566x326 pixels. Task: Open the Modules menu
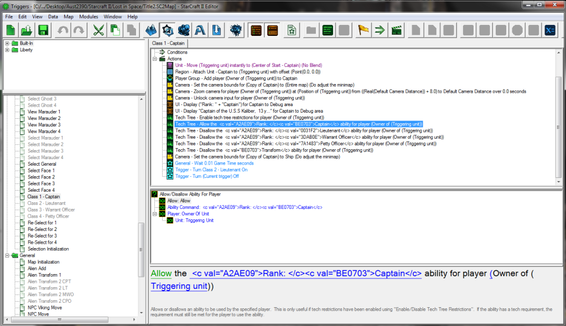click(89, 17)
